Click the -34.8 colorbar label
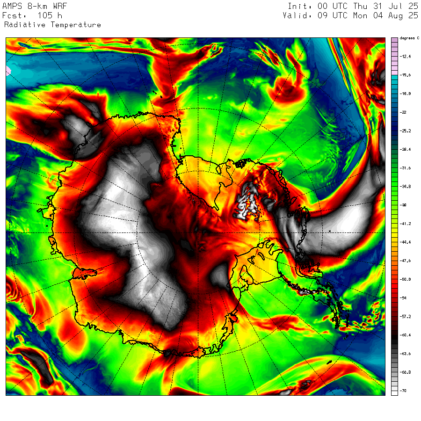This screenshot has width=421, height=421. [x=405, y=186]
